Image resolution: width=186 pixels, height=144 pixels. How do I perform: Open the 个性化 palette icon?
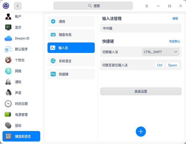(8, 60)
